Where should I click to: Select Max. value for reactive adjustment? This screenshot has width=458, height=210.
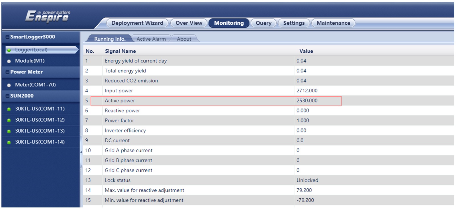[144, 190]
